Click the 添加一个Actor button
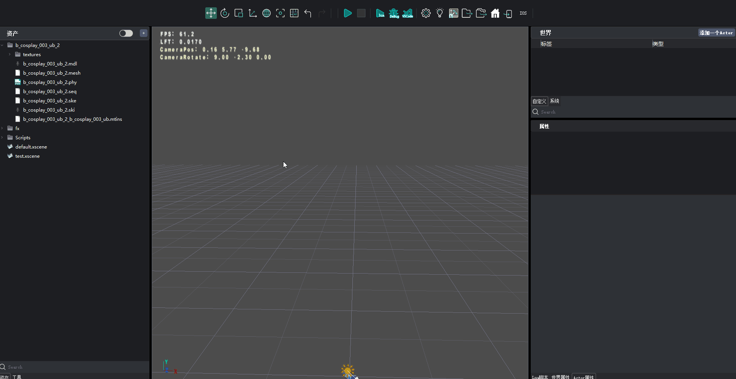Screen dimensions: 736x379 (x=716, y=33)
